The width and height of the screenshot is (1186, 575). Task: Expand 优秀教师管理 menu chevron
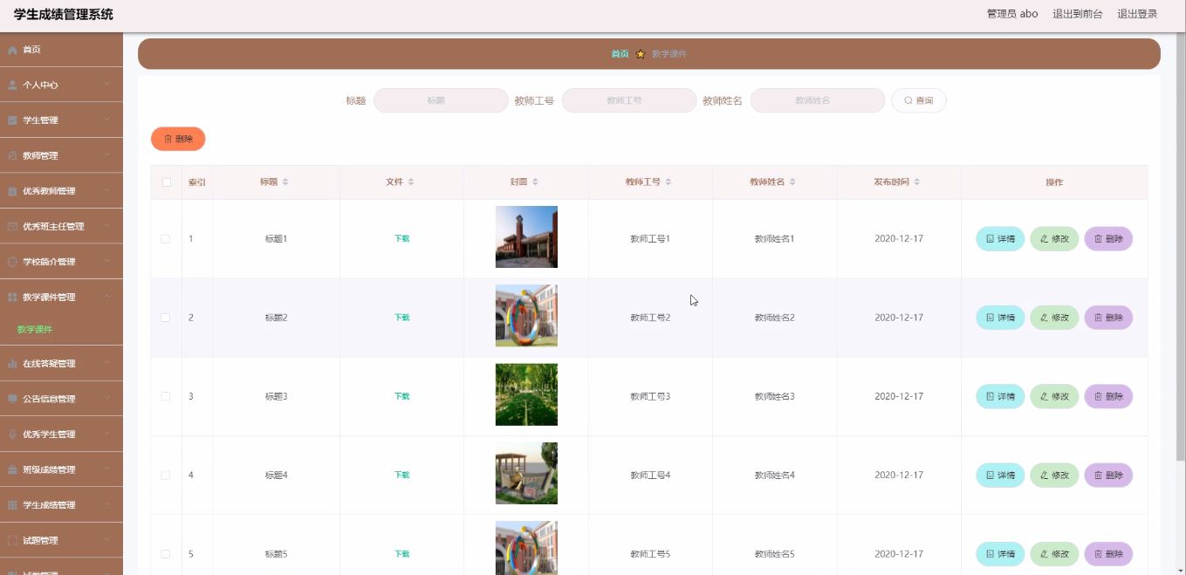[x=106, y=191]
